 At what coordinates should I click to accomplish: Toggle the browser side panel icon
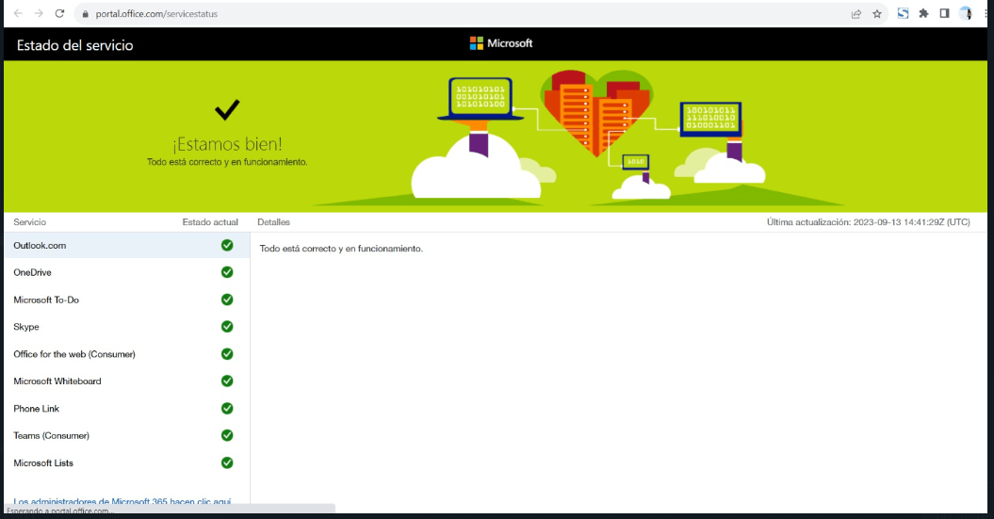(x=944, y=13)
